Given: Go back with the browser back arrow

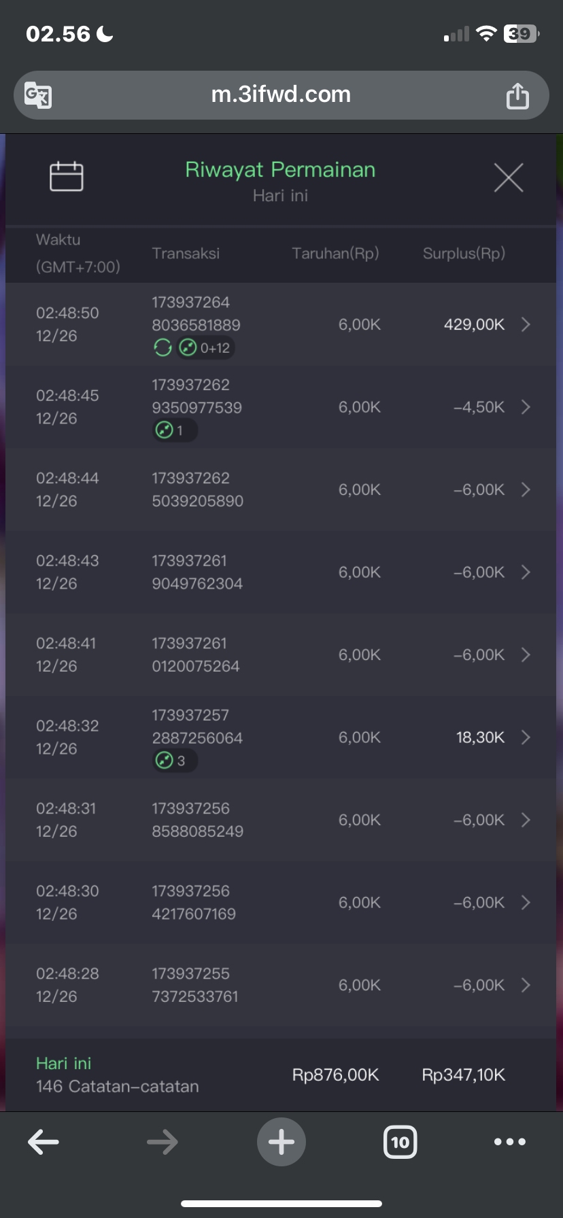Looking at the screenshot, I should pos(43,1142).
